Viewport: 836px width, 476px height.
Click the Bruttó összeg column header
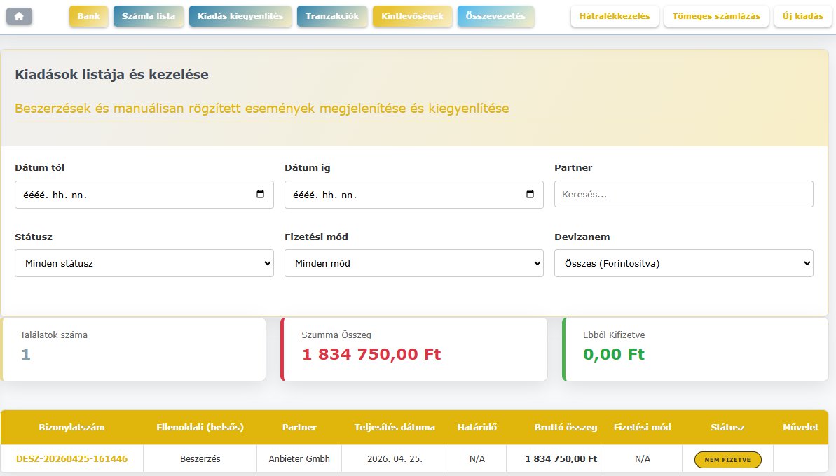tap(566, 427)
